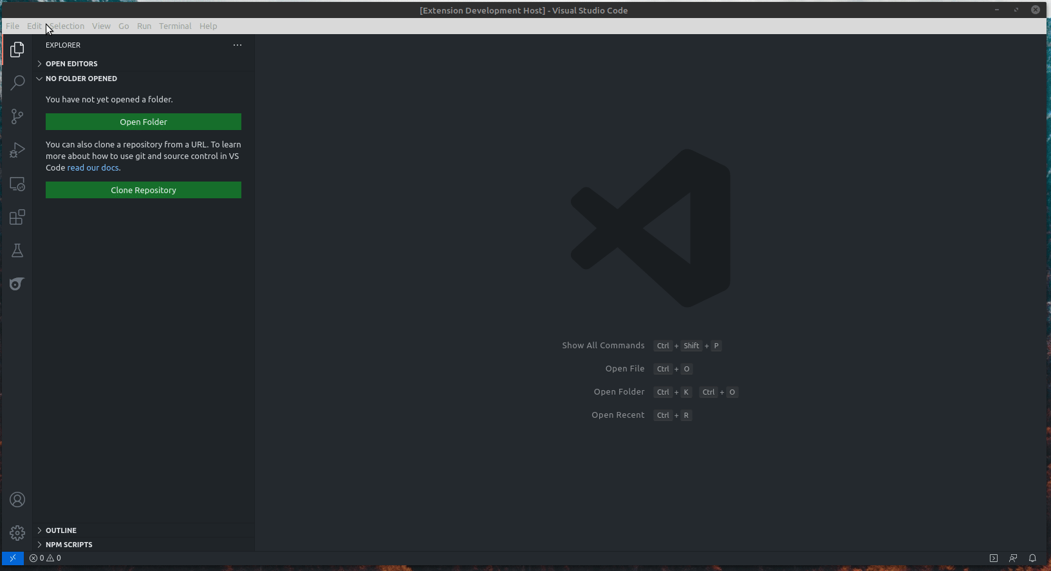Viewport: 1051px width, 571px height.
Task: Click the Clone Repository button
Action: (144, 190)
